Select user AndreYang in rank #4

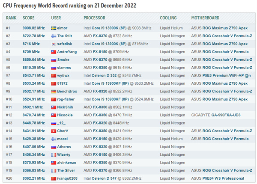pyautogui.click(x=67, y=52)
